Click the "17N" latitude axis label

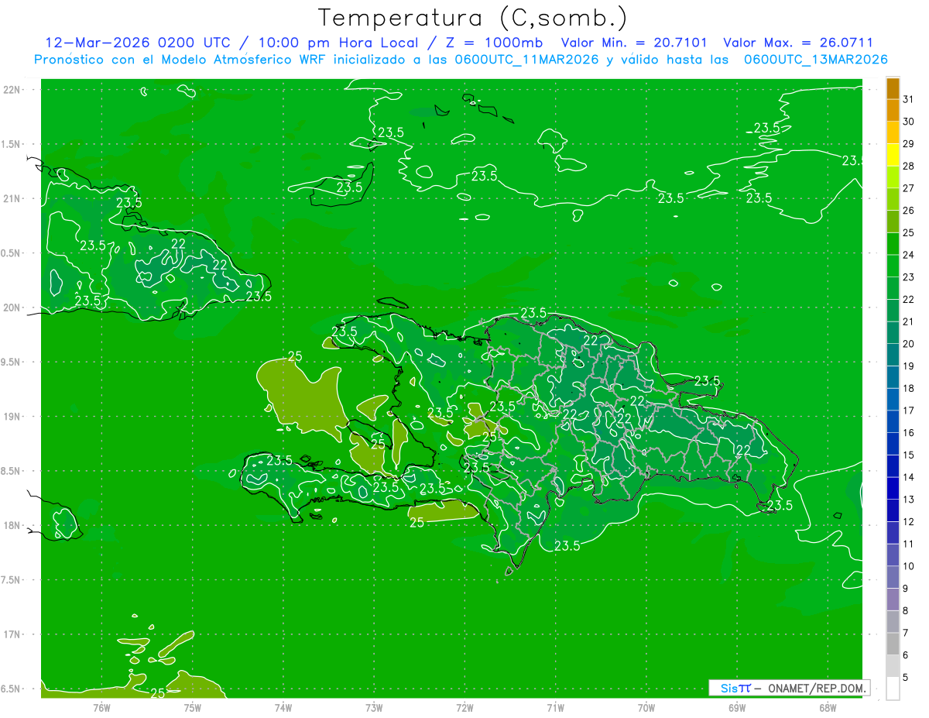point(12,634)
